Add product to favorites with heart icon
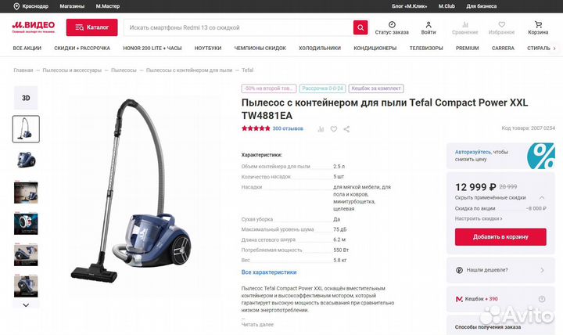The height and width of the screenshot is (335, 563). [x=334, y=129]
